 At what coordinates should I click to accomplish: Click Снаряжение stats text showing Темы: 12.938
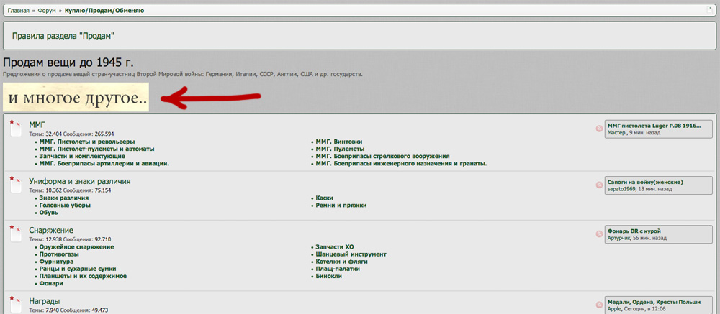pyautogui.click(x=70, y=240)
